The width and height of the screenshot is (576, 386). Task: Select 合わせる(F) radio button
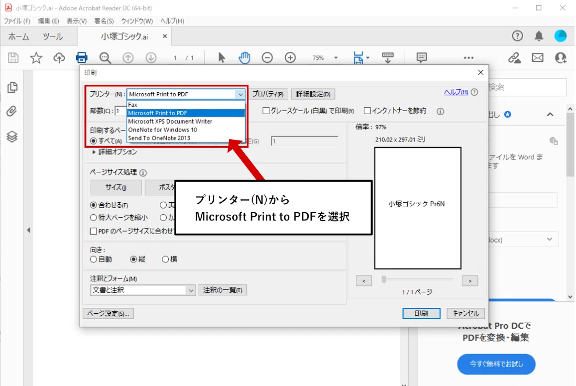click(93, 205)
